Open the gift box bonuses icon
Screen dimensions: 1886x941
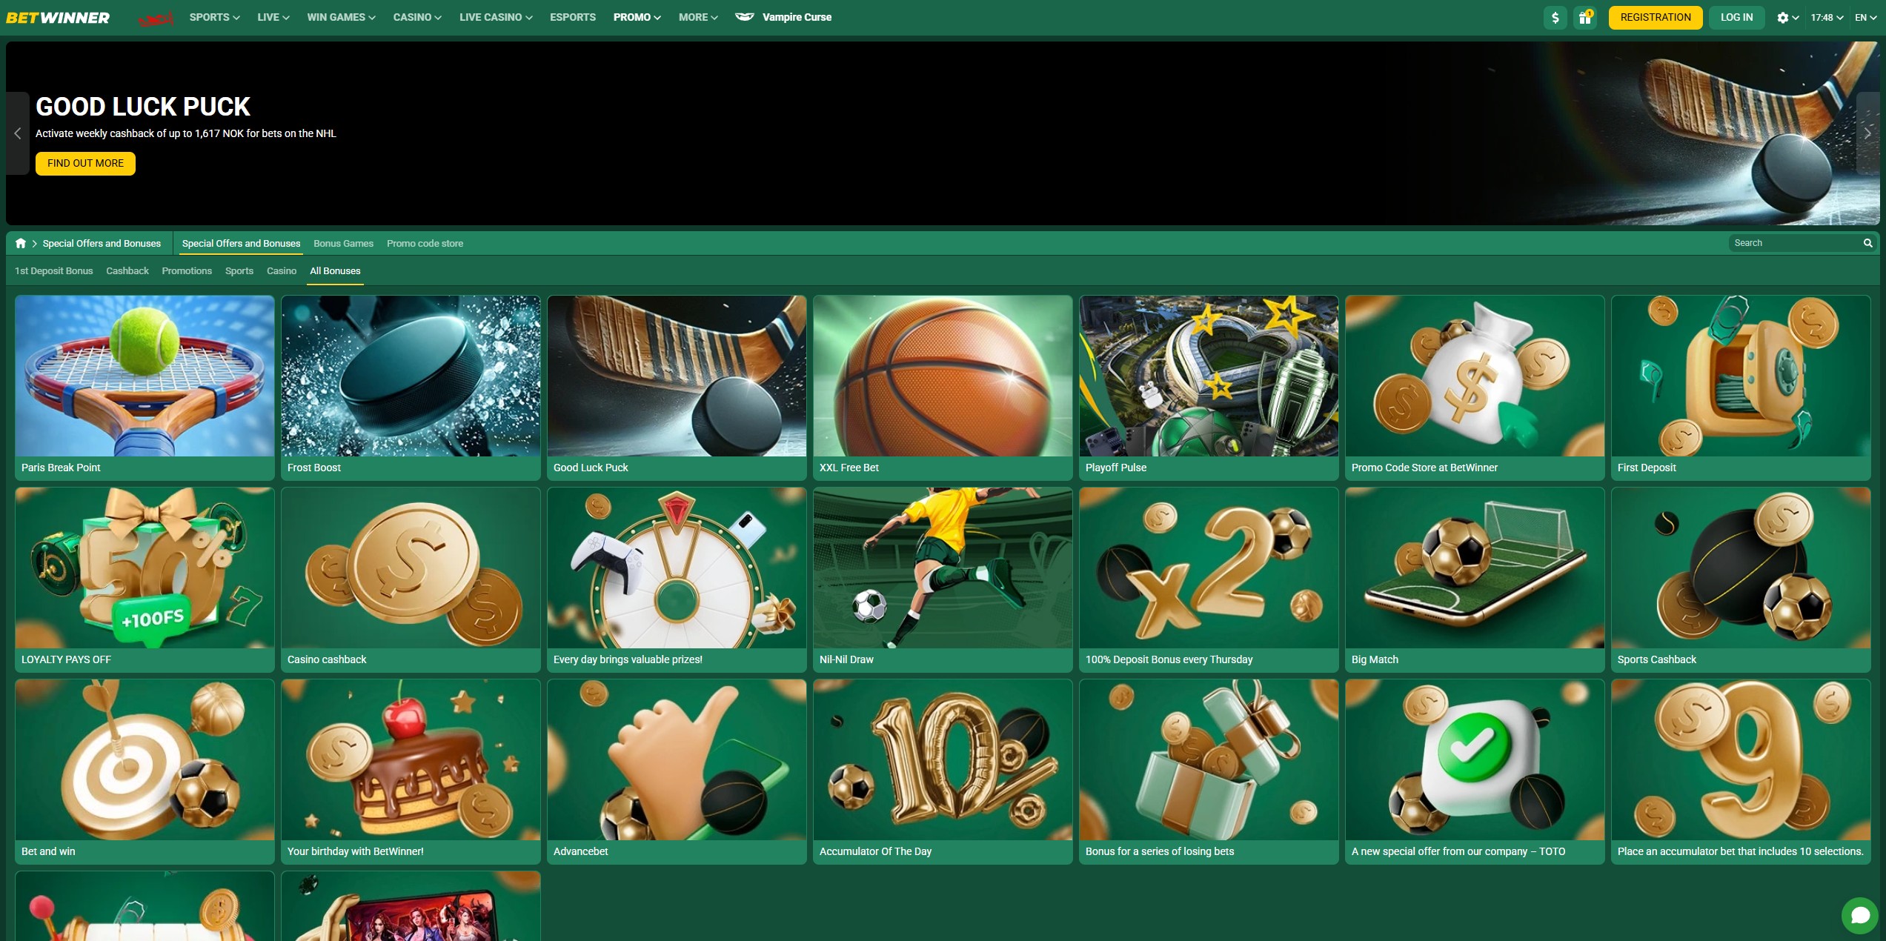(1584, 17)
